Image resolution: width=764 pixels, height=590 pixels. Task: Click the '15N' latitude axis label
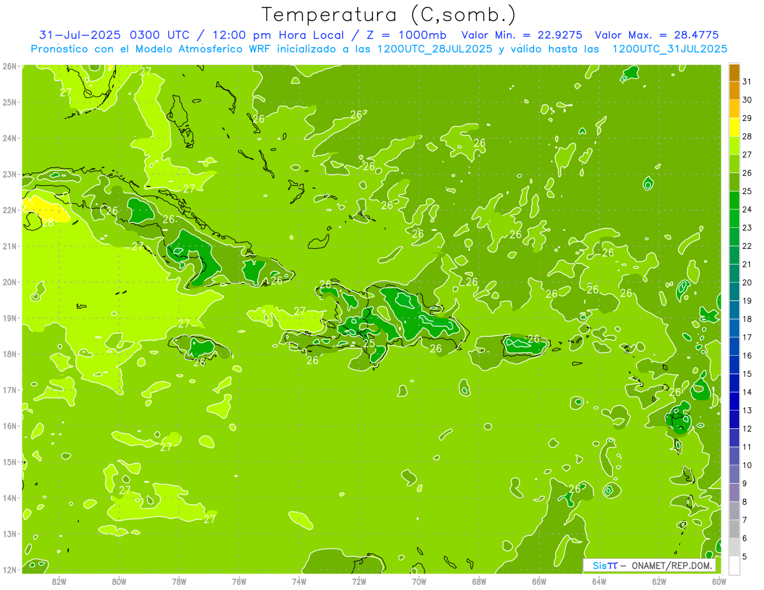(x=10, y=461)
